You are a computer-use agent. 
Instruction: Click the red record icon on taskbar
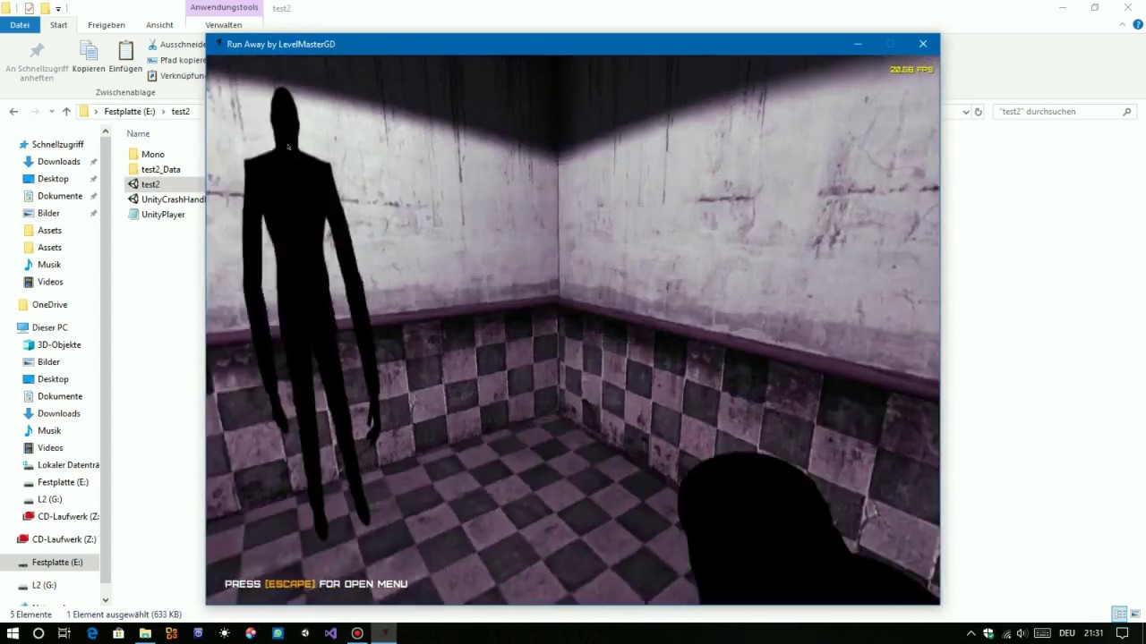pos(357,633)
